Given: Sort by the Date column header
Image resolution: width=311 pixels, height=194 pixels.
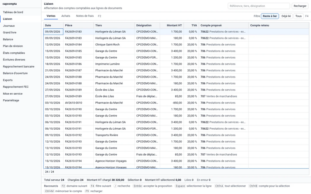Looking at the screenshot, I should pyautogui.click(x=53, y=25).
